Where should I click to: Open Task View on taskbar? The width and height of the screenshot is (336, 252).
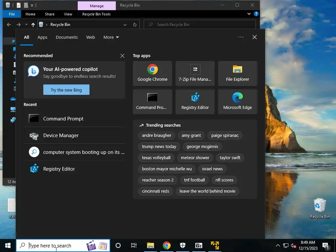tap(134, 245)
